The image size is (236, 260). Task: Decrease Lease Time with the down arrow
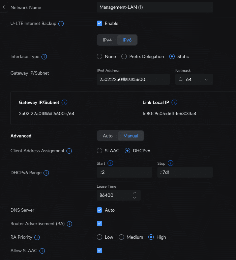135,198
